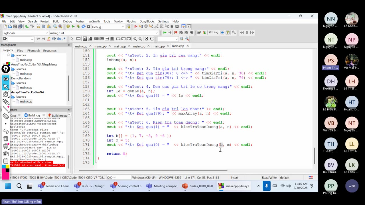Click the green Run icon
Viewport: 365px width, 205px height.
coord(73,26)
